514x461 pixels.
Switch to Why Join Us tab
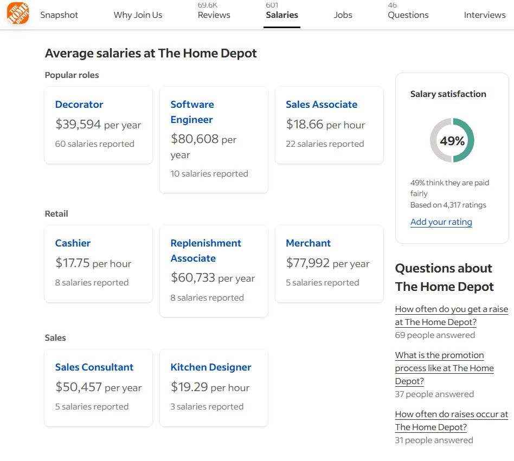(x=138, y=15)
